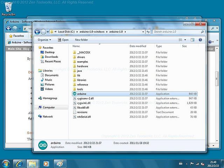Select the cygiconv-2.dll file icon
This screenshot has height=168, width=224.
pos(75,98)
